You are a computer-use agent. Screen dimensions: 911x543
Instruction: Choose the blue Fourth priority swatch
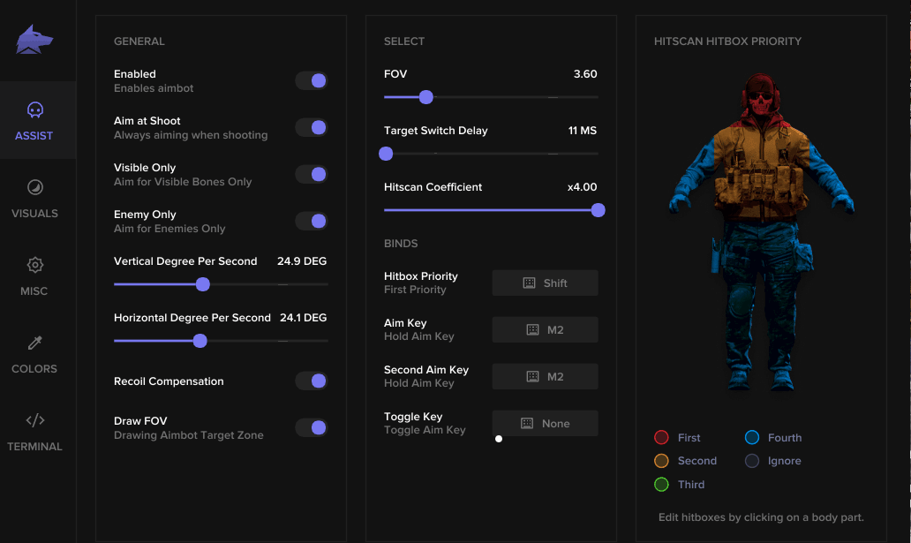pyautogui.click(x=752, y=438)
